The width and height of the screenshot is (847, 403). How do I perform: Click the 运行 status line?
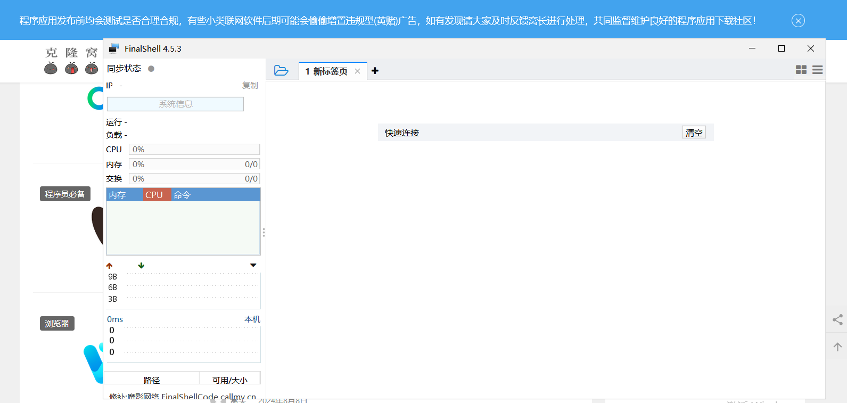117,122
